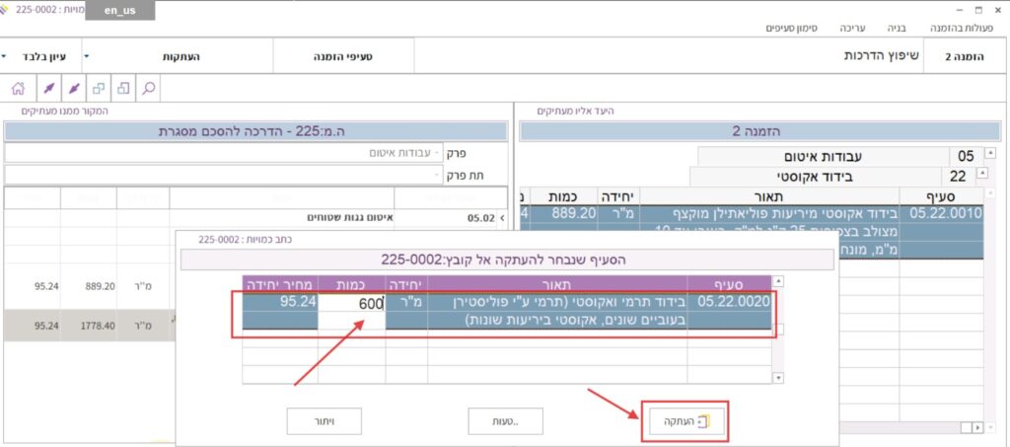Click the magnifier search icon in the toolbar
Viewport: 1010px width, 447px height.
[149, 88]
